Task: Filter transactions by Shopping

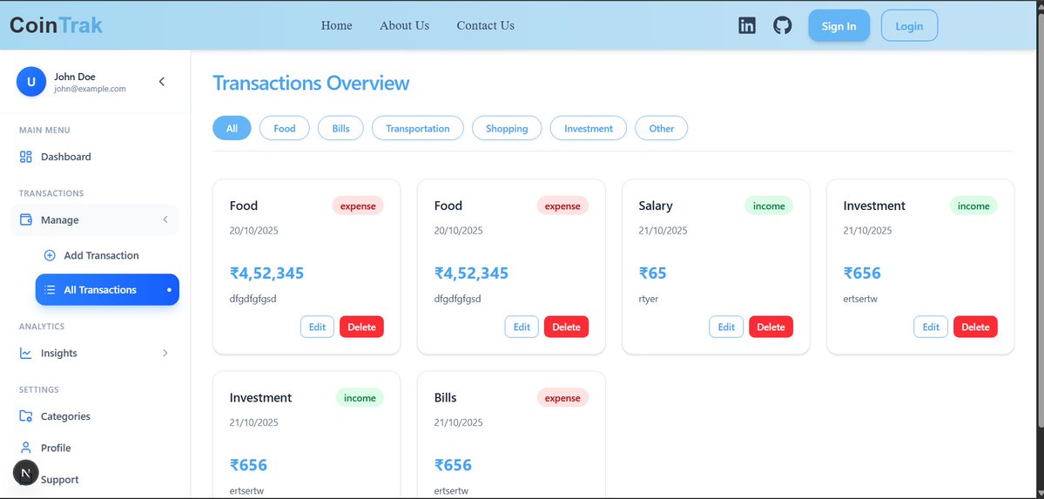Action: pos(507,129)
